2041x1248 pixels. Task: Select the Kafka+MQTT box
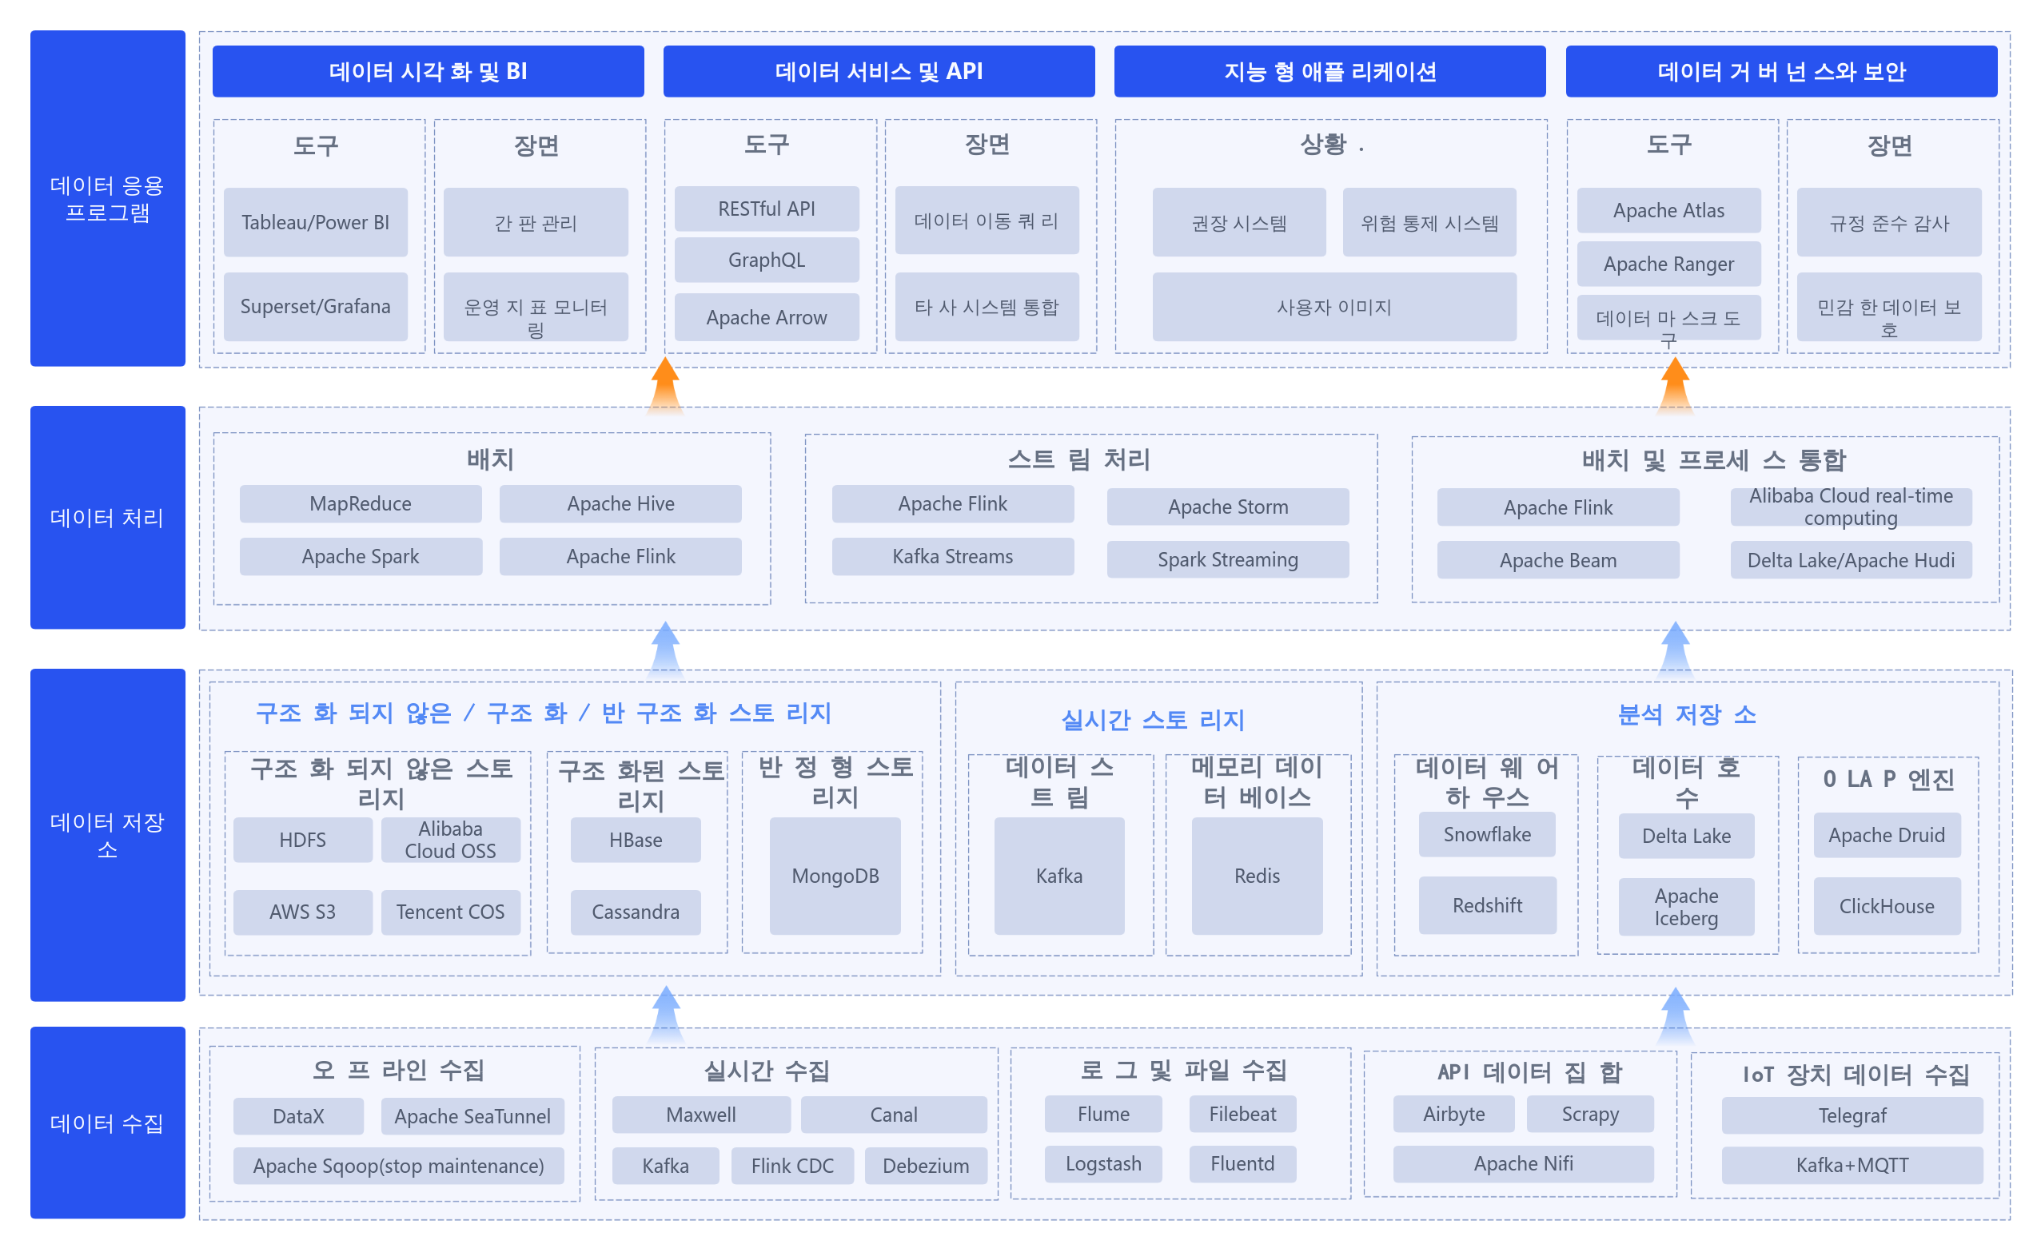click(x=1852, y=1165)
